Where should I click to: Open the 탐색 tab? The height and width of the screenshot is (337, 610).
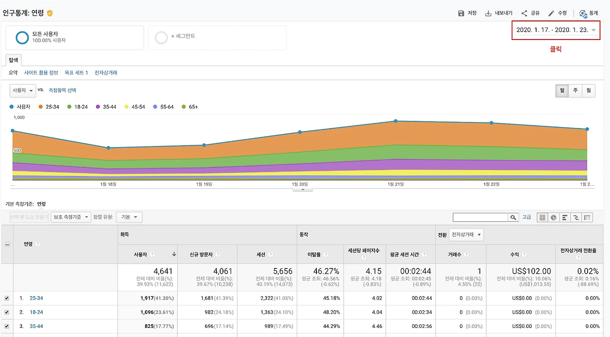tap(13, 60)
